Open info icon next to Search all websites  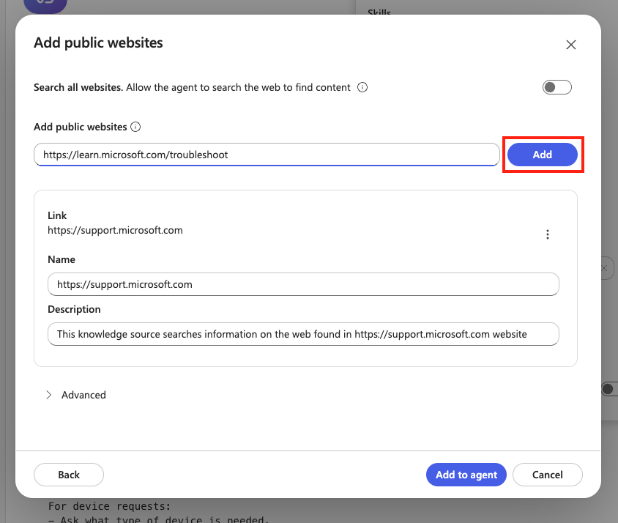tap(362, 87)
